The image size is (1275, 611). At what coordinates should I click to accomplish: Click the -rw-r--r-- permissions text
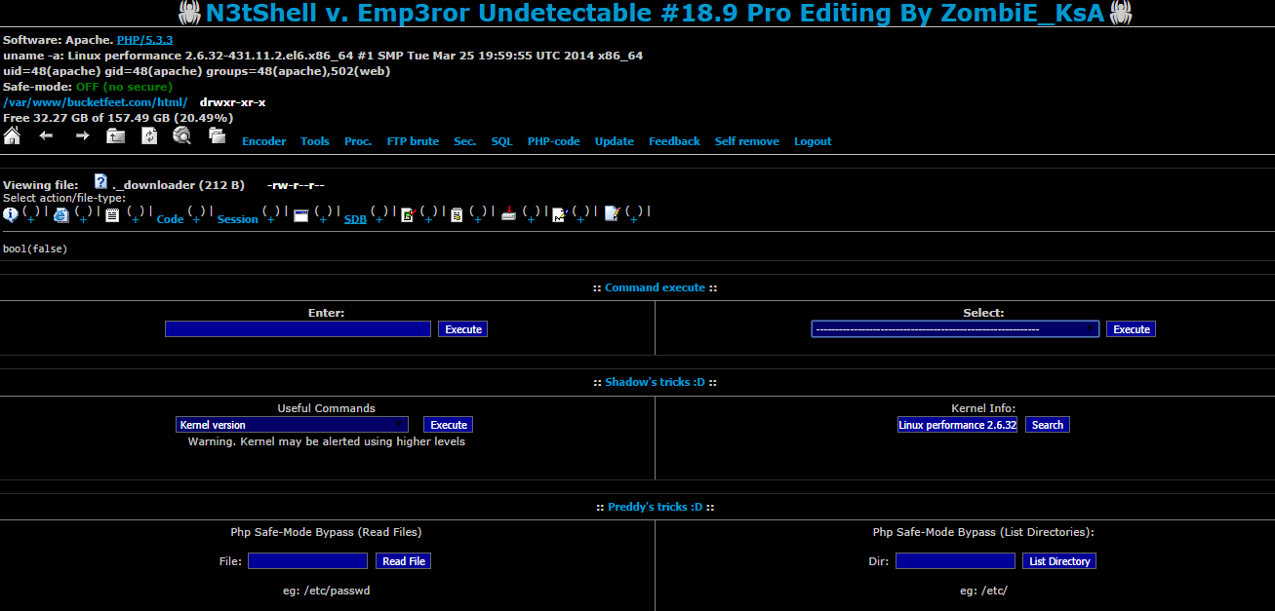(296, 185)
